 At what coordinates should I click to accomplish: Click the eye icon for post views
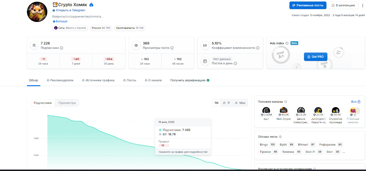(136, 46)
